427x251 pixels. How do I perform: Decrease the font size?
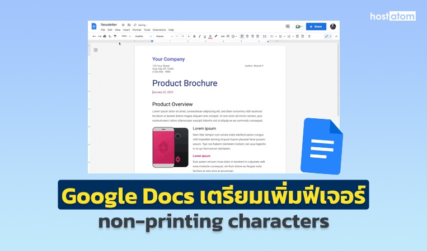[177, 36]
